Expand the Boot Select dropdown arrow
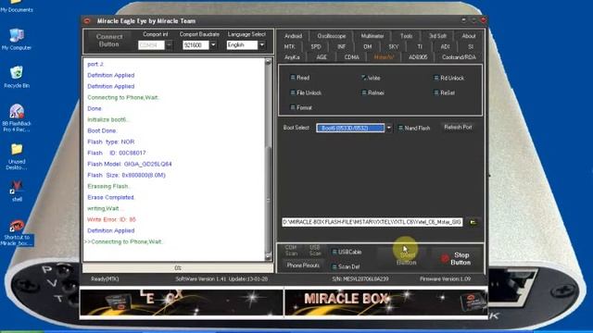593x333 pixels. click(x=388, y=128)
